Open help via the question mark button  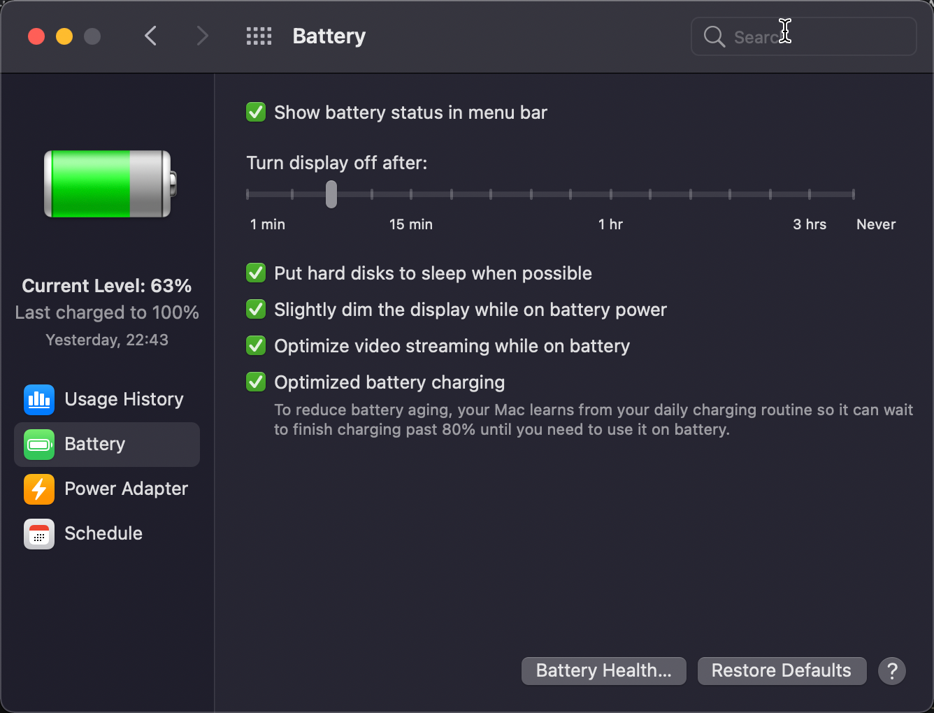(892, 671)
